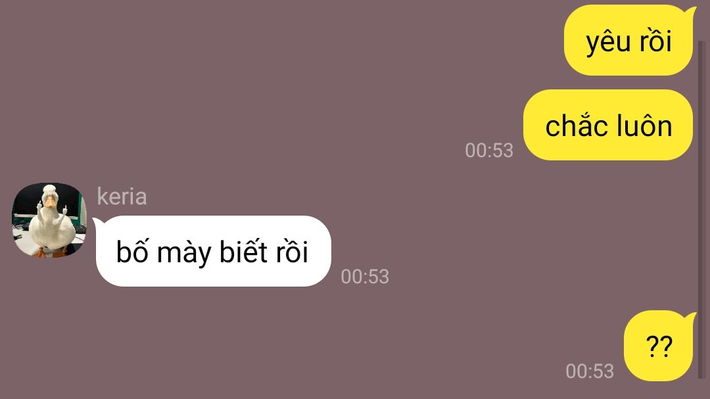710x399 pixels.
Task: Click the duck's head in the avatar
Action: [x=49, y=196]
